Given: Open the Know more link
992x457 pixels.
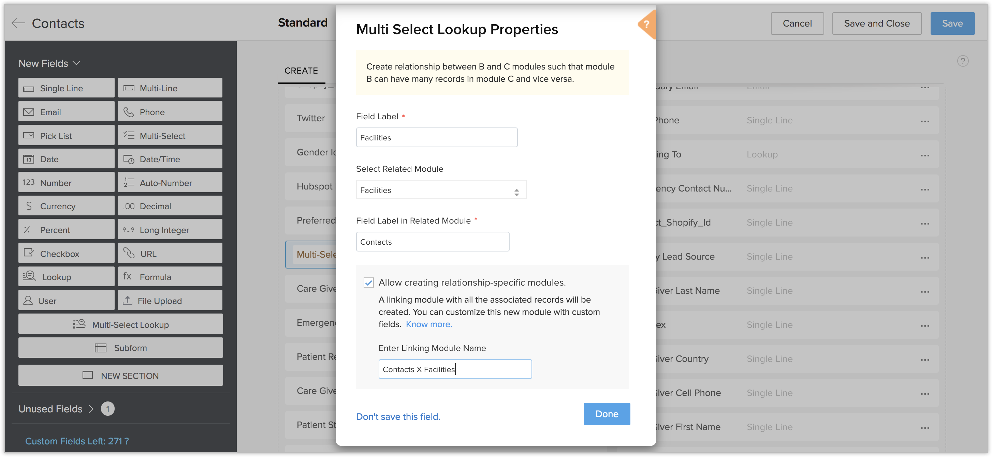Looking at the screenshot, I should [428, 324].
